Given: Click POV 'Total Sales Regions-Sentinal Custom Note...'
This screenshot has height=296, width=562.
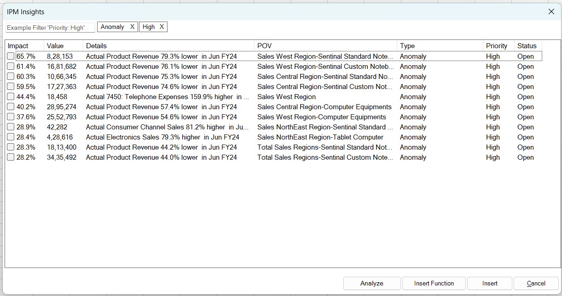Looking at the screenshot, I should (325, 157).
